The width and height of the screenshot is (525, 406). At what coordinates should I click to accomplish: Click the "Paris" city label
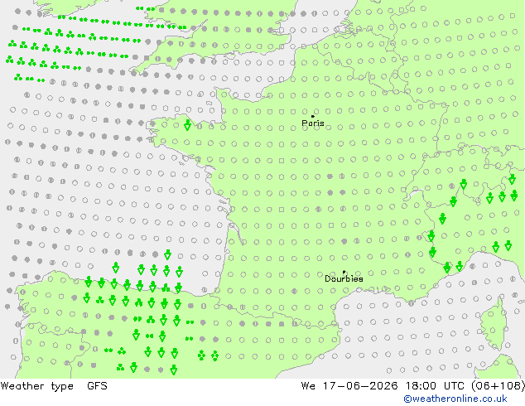click(313, 123)
